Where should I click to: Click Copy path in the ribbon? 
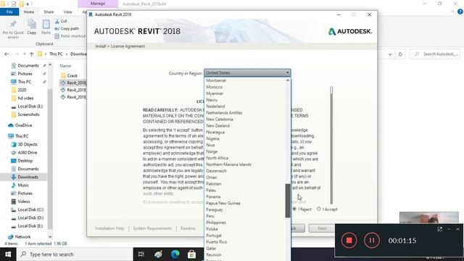(67, 28)
